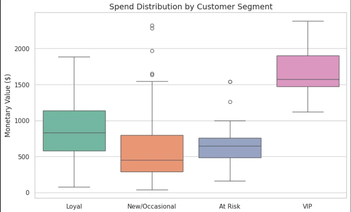The width and height of the screenshot is (351, 212).
Task: Click the At Risk x-axis label
Action: (x=230, y=206)
